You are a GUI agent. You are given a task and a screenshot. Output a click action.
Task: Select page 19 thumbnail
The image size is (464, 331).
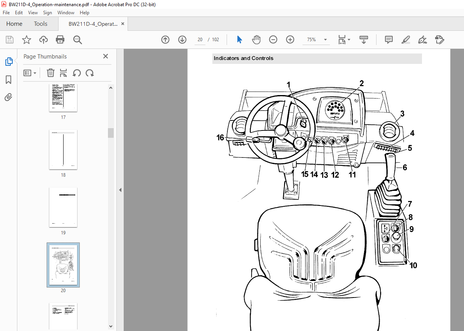63,207
